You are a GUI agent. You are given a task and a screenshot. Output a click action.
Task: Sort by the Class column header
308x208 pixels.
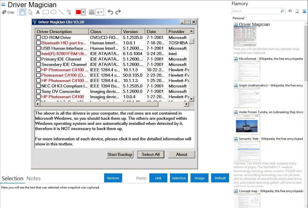[105, 32]
